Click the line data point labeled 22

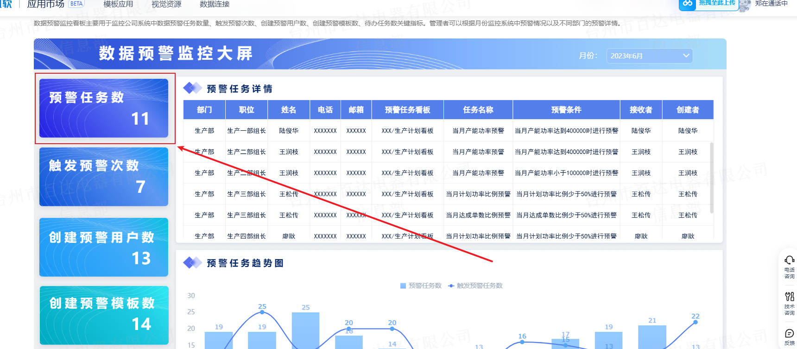point(696,322)
